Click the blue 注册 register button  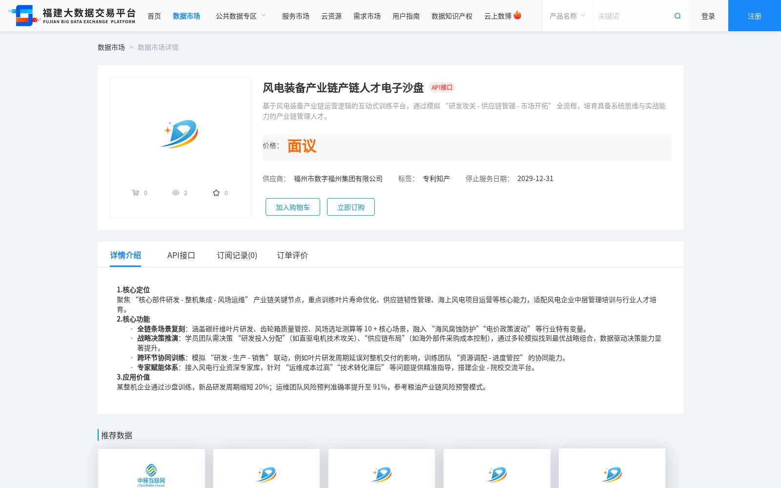[755, 16]
